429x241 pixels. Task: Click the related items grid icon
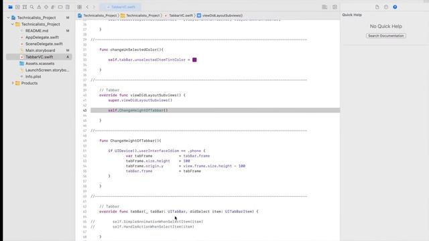79,7
